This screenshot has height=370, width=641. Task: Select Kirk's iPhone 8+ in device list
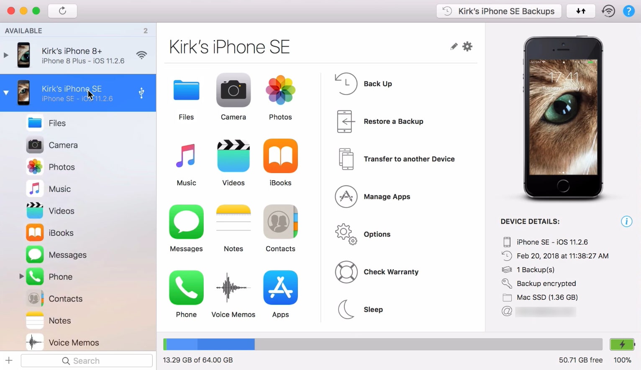(x=78, y=55)
